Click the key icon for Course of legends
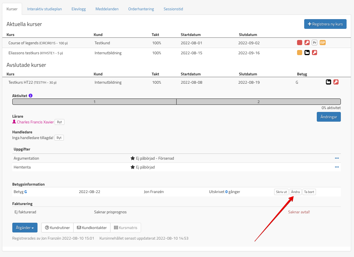Image resolution: width=354 pixels, height=257 pixels. click(x=307, y=43)
